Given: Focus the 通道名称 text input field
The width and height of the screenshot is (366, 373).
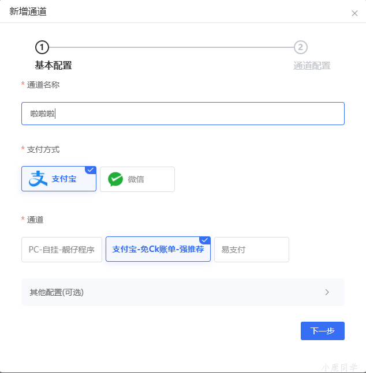Looking at the screenshot, I should click(x=183, y=114).
